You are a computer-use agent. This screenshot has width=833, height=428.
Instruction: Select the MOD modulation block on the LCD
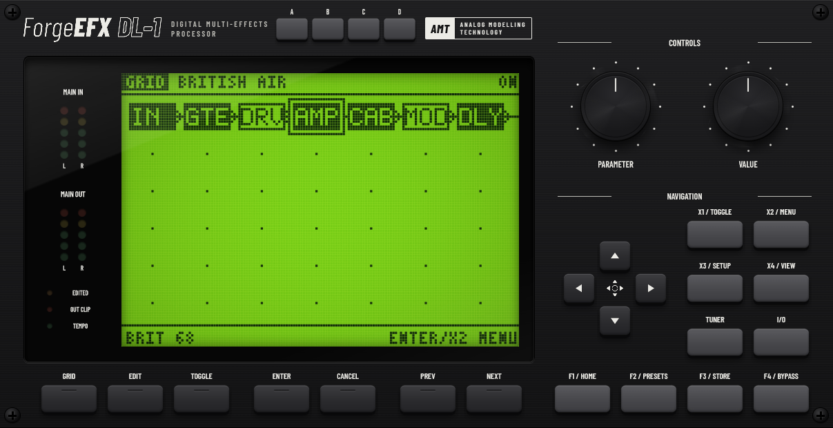tap(426, 117)
